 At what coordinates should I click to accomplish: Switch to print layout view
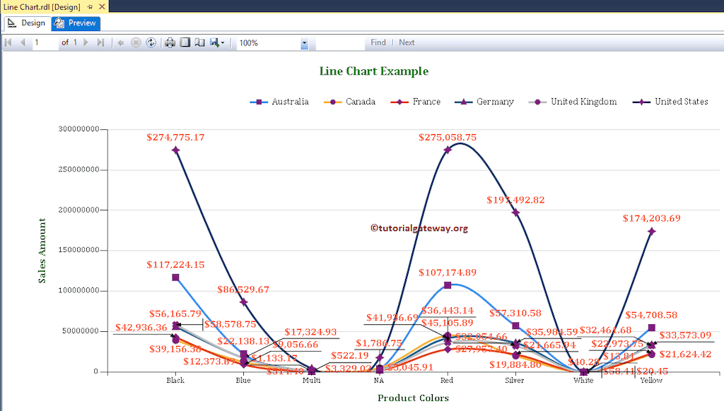[x=186, y=42]
